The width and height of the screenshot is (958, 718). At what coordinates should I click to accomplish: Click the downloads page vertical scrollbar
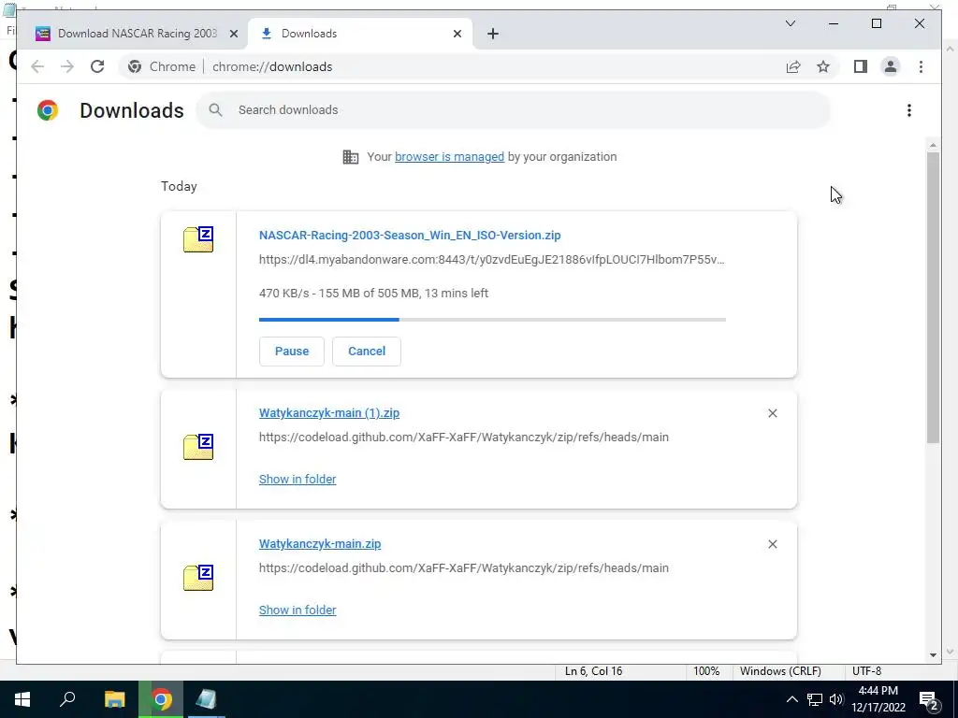click(933, 297)
